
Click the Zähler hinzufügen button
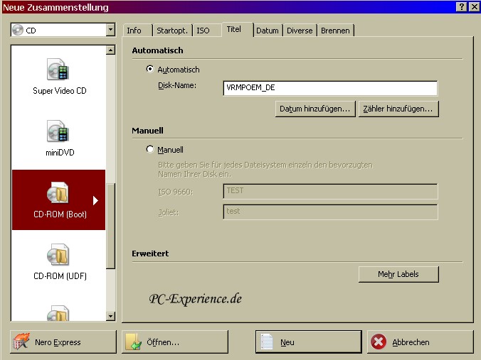tap(398, 109)
